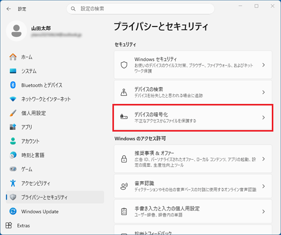
Task: Open 音声認識 setting
Action: click(193, 186)
